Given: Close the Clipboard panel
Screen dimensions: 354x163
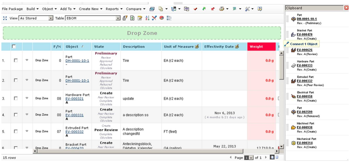Looking at the screenshot, I should (x=346, y=8).
